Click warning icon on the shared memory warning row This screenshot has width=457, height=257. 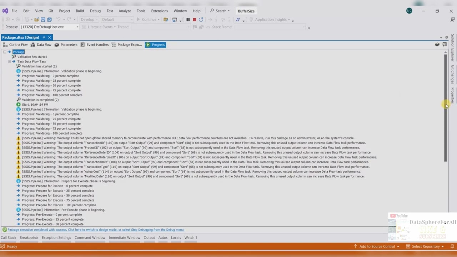coord(19,138)
